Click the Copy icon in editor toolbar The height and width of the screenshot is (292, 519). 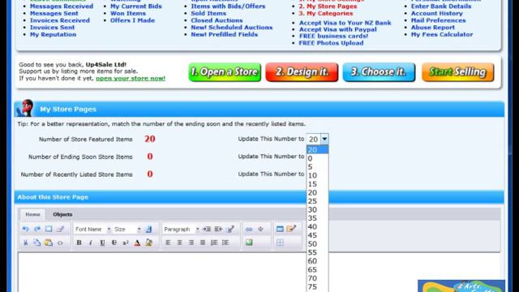coord(36,243)
